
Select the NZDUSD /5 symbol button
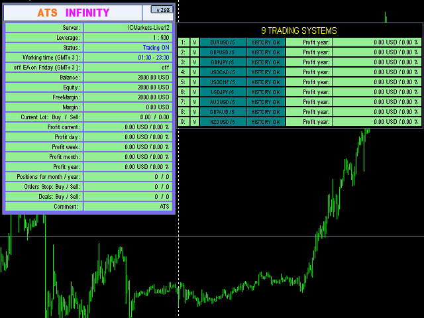point(223,122)
